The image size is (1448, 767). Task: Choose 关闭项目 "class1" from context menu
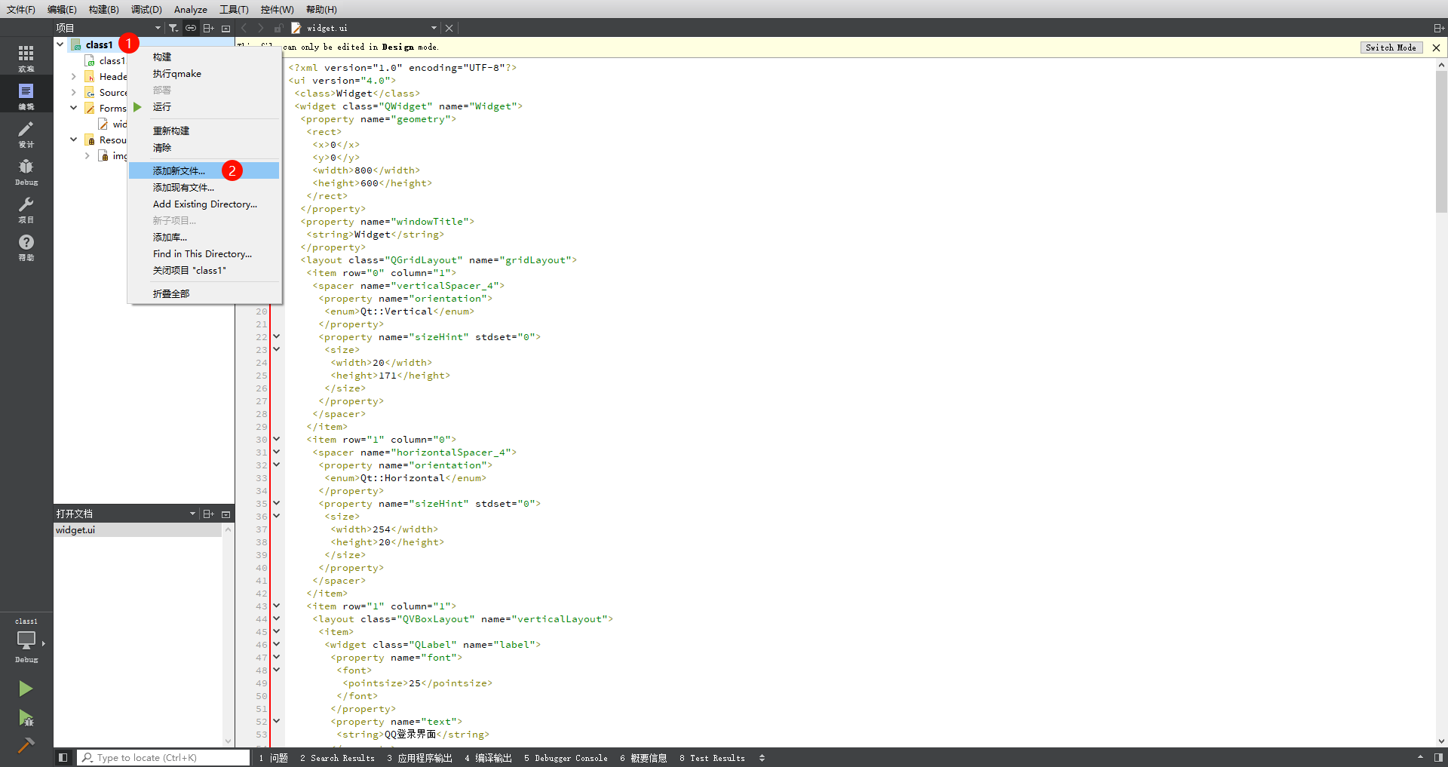click(204, 270)
